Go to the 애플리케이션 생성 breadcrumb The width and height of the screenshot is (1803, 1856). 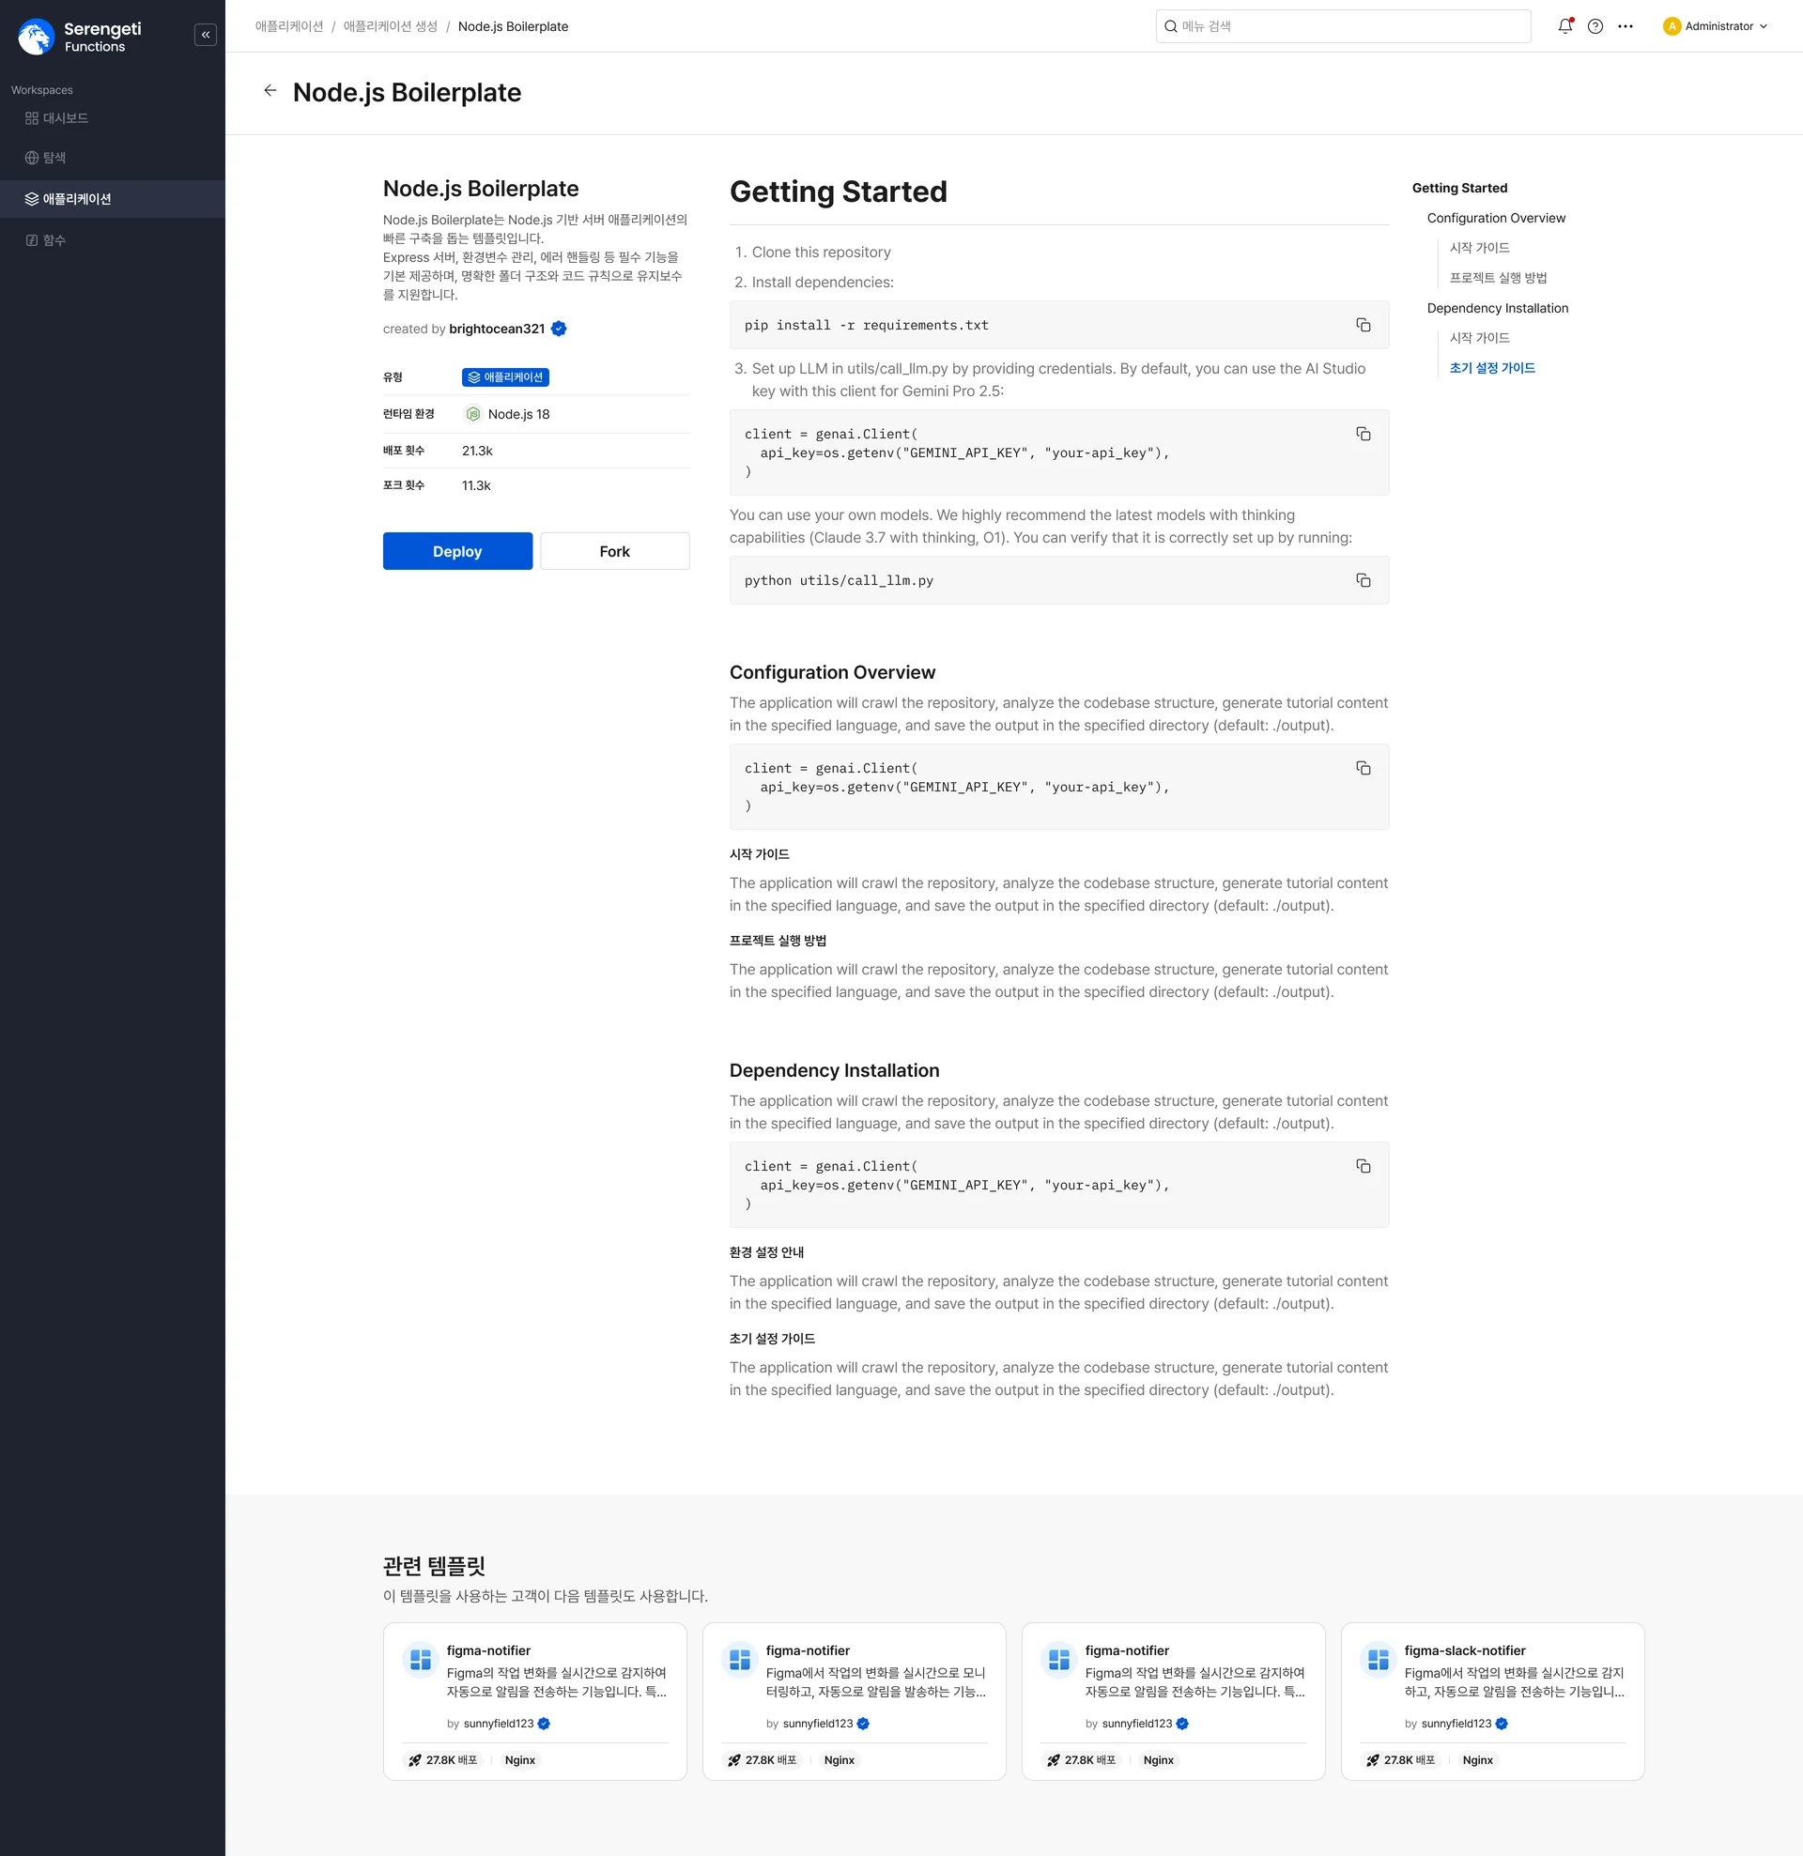390,26
